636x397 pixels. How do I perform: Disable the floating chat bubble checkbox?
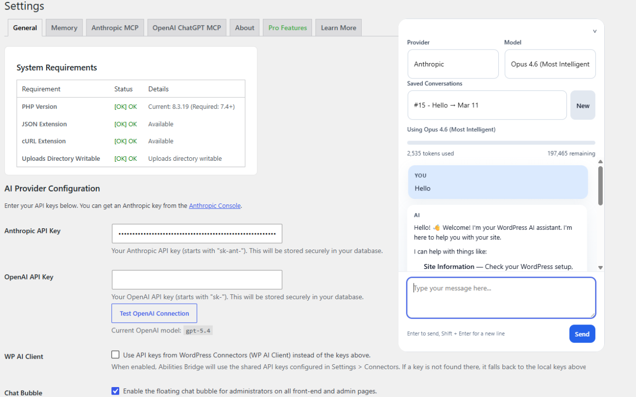point(115,391)
